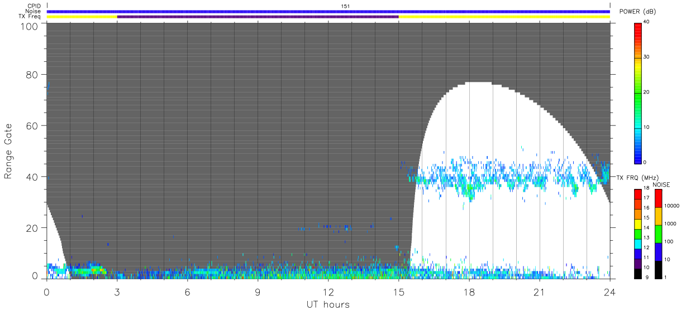
Task: Click the 12 label on the TX FRQ scale
Action: pyautogui.click(x=646, y=247)
